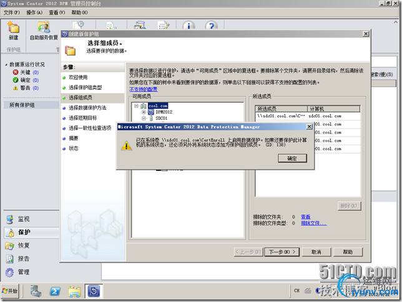Click the DPM2012 server icon in tree

click(x=151, y=112)
